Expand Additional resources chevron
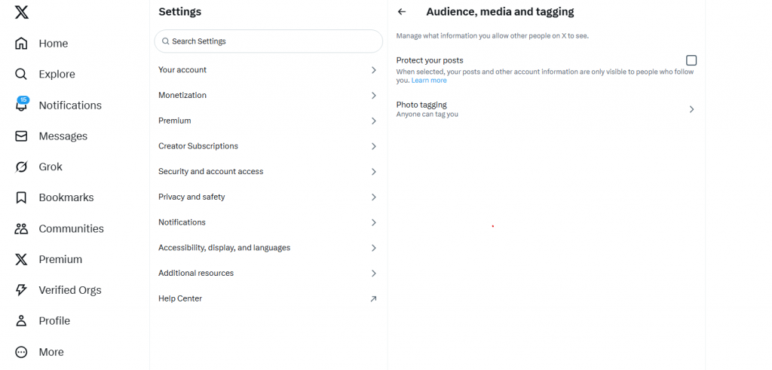772x370 pixels. [374, 273]
